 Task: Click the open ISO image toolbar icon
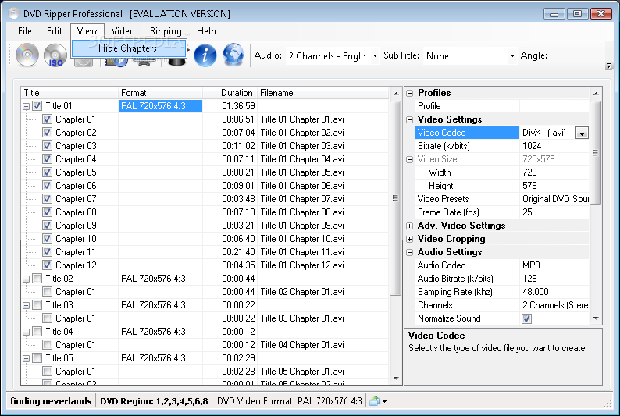click(x=55, y=55)
